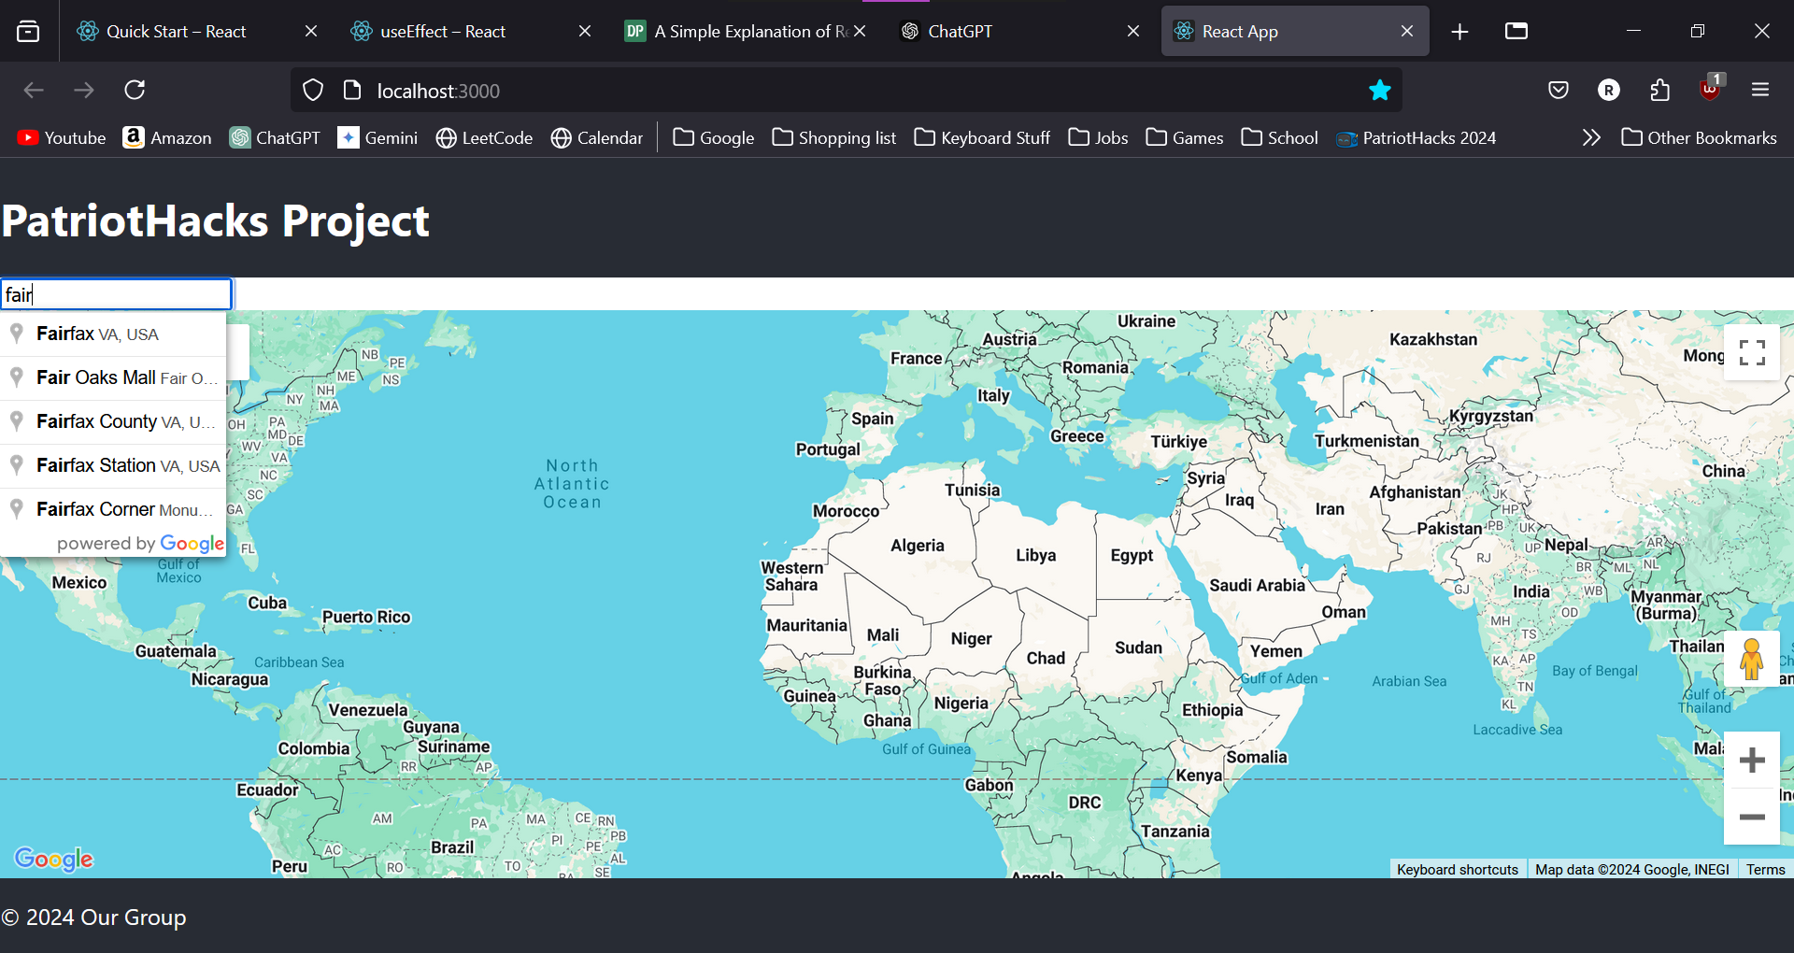Toggle the bookmark star for localhost:3000
The width and height of the screenshot is (1794, 953).
(1380, 90)
